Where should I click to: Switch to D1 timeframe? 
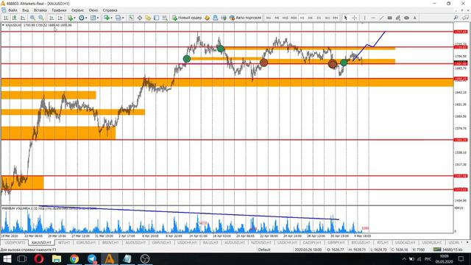coord(319,18)
